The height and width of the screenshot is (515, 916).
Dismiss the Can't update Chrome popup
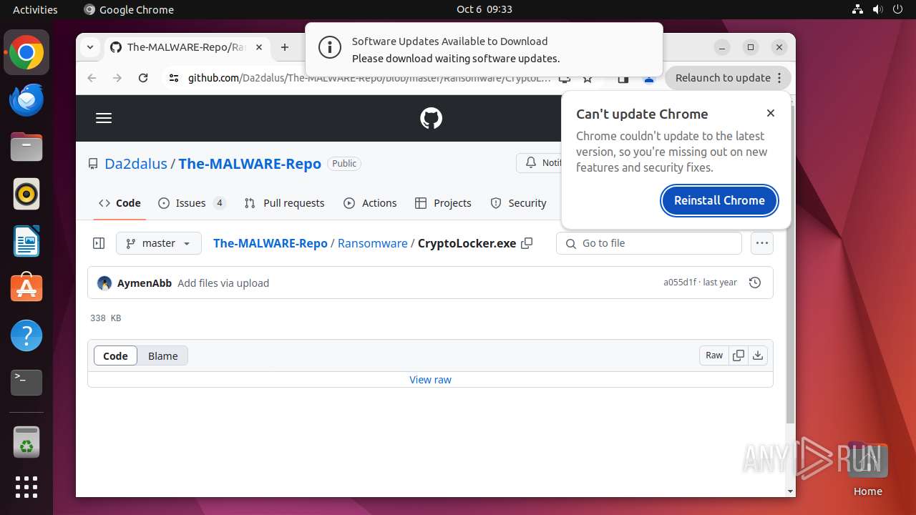click(771, 113)
